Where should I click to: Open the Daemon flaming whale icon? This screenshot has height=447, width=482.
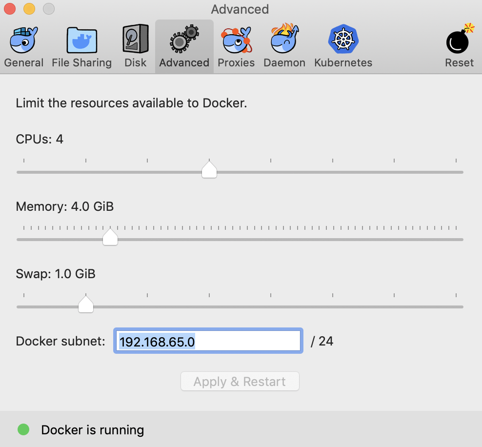coord(284,39)
